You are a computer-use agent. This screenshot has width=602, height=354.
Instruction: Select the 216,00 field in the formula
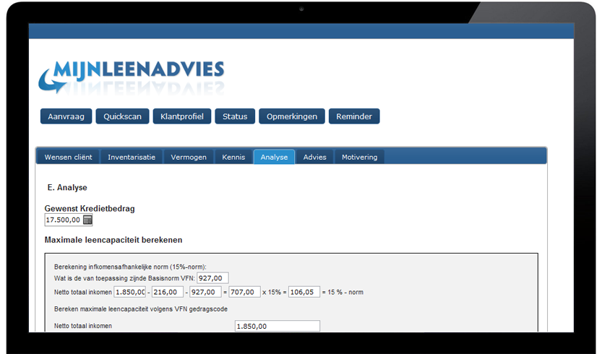pyautogui.click(x=168, y=292)
